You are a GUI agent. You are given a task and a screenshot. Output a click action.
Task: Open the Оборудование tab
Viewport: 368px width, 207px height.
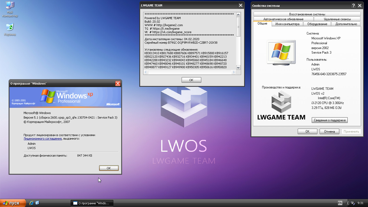[317, 24]
